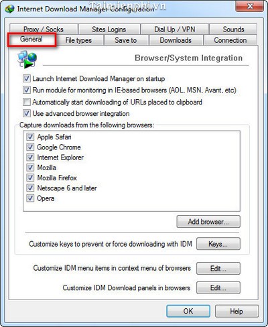The image size is (268, 327).
Task: Toggle the Mozilla Firefox checkbox
Action: tap(30, 178)
